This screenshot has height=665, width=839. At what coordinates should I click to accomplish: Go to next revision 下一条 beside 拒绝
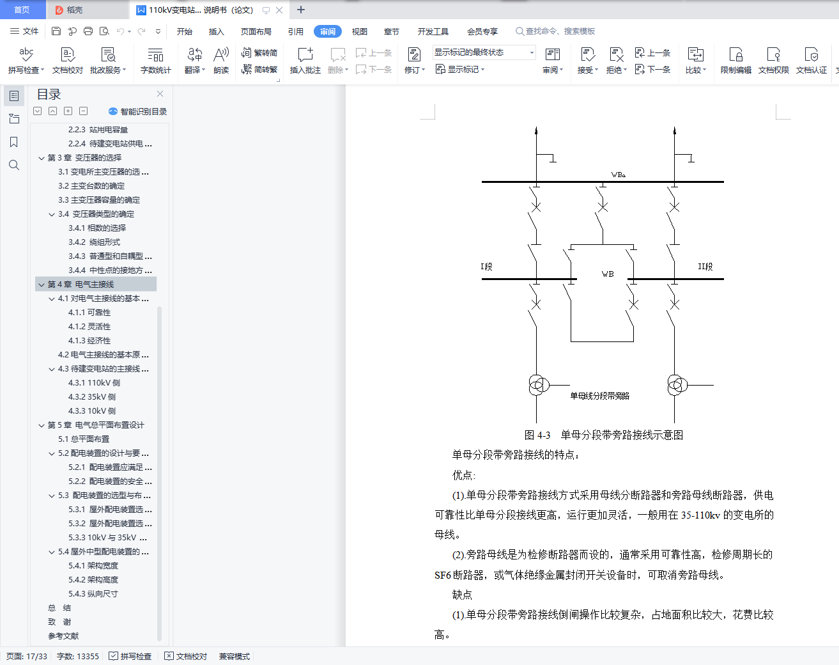click(652, 69)
